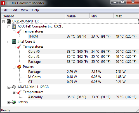Viewport: 139px width, 113px height.
Task: Collapse Temperatures under ASUSTeK UX21E
Action: [14, 32]
